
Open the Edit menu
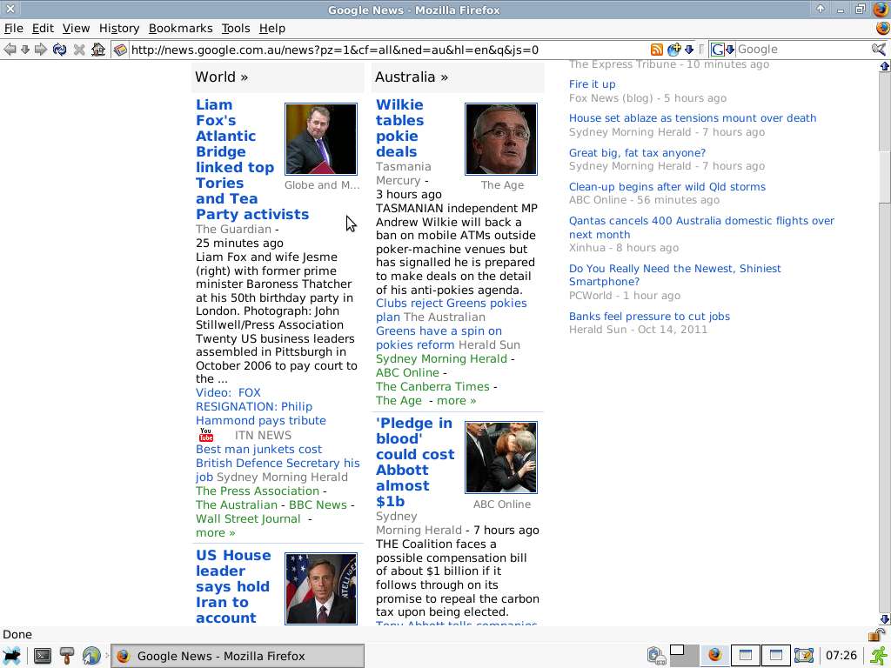tap(43, 29)
